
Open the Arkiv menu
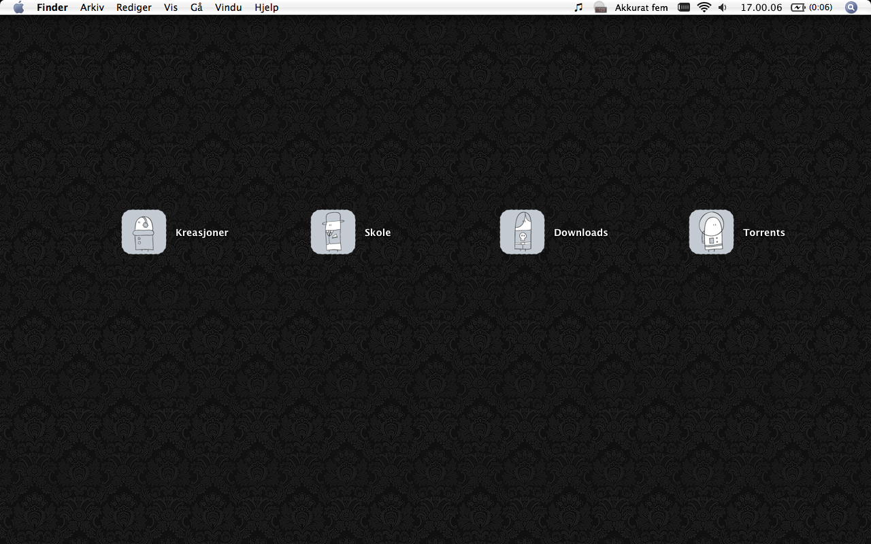click(92, 7)
